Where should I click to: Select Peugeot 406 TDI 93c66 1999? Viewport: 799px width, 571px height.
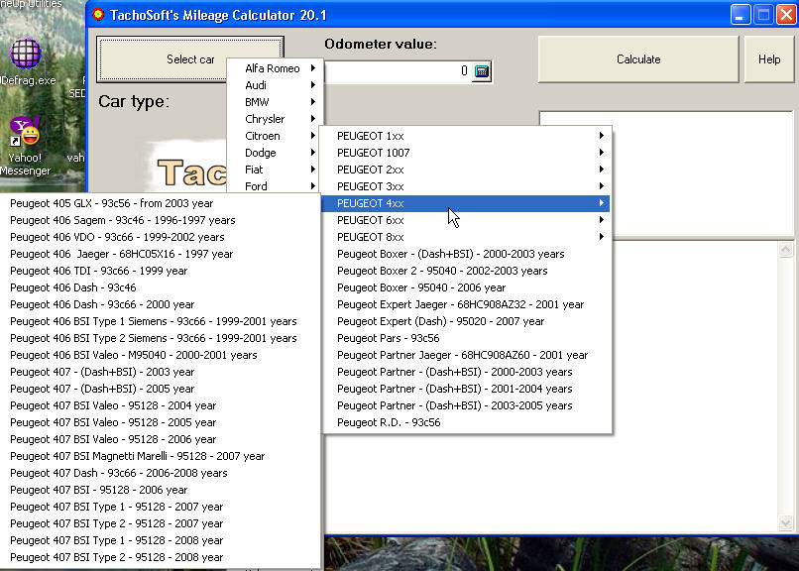coord(160,270)
